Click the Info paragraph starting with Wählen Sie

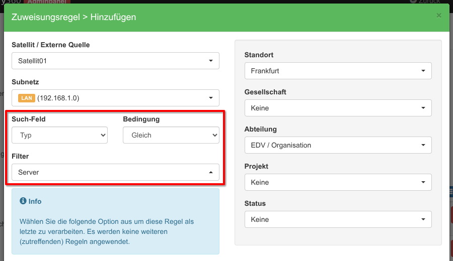107,231
